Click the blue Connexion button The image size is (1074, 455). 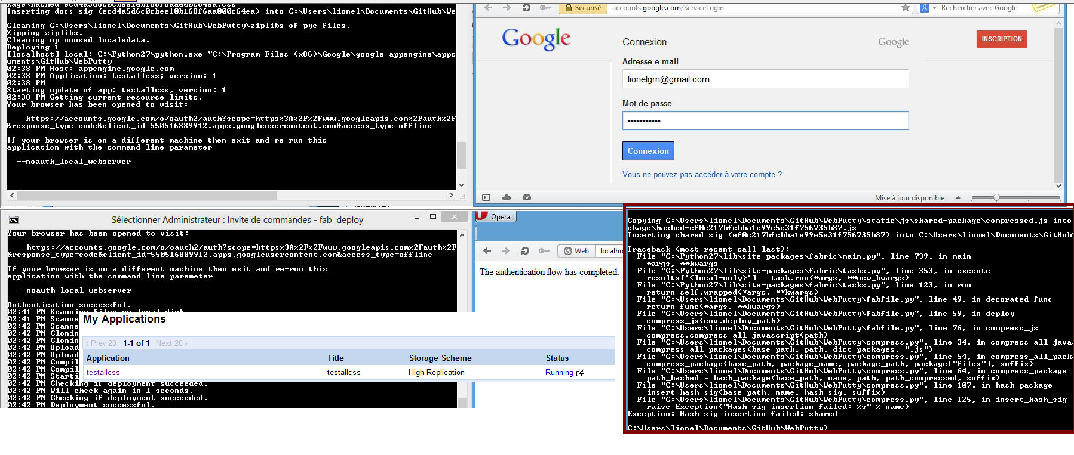(648, 151)
